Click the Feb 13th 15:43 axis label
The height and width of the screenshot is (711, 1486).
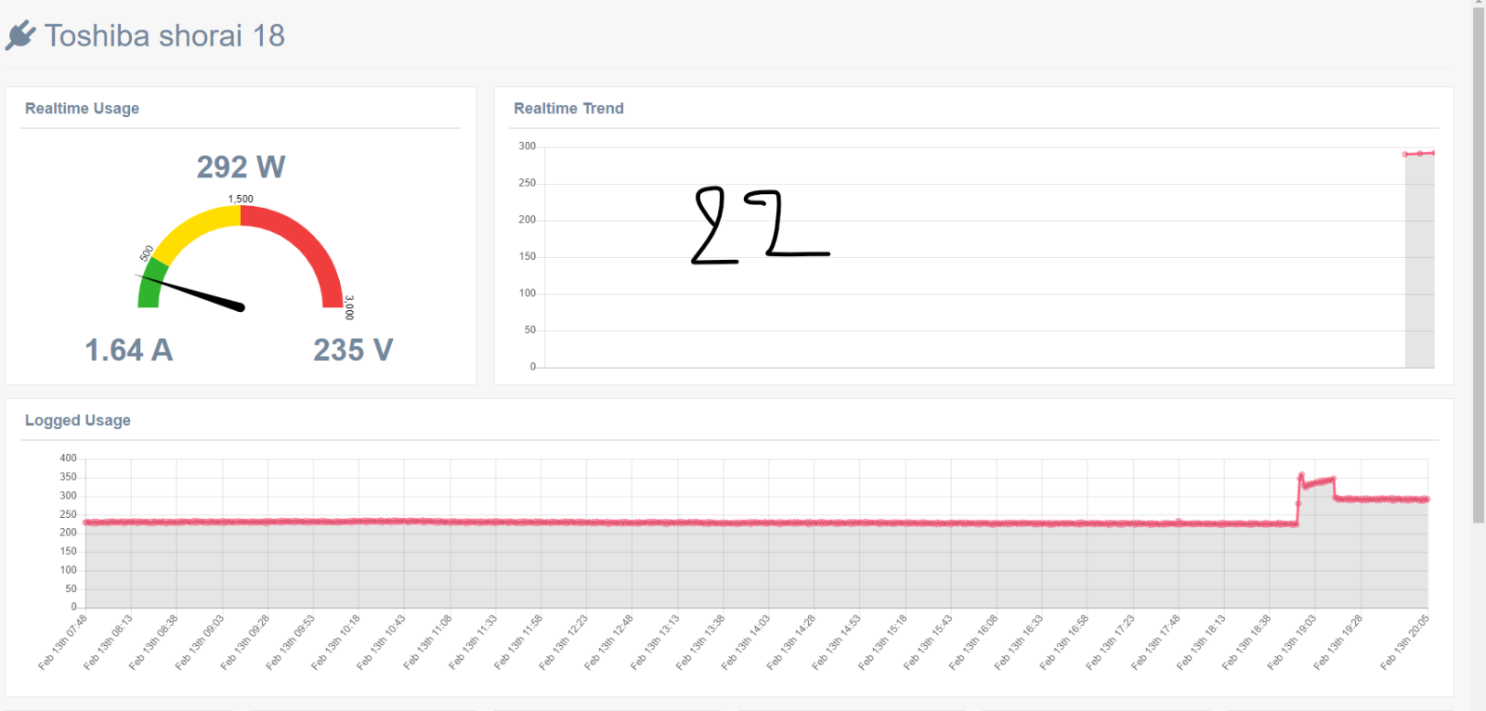tap(928, 642)
